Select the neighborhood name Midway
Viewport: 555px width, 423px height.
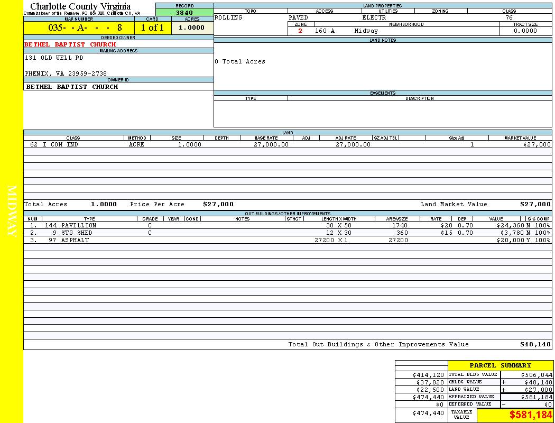(366, 31)
